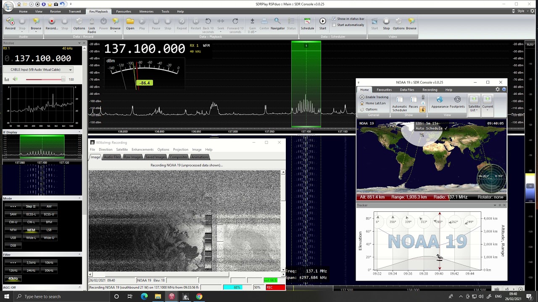538x302 pixels.
Task: Open satellite window help question-mark icon
Action: [504, 89]
